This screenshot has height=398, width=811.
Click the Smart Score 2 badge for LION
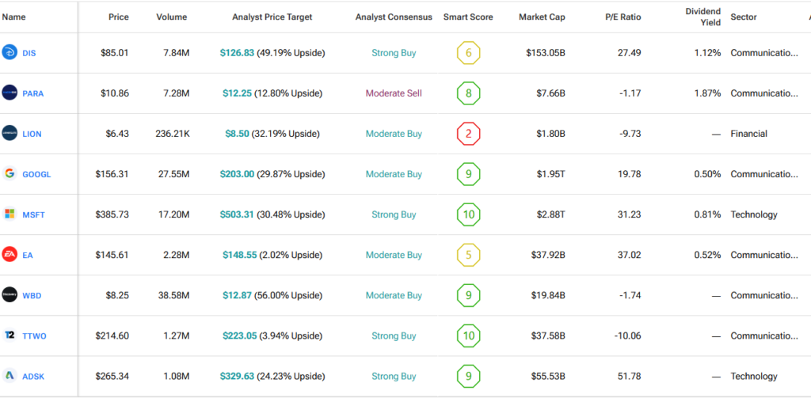468,134
